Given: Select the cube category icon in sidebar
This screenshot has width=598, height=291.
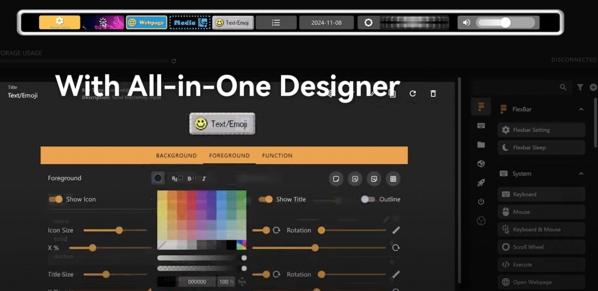Looking at the screenshot, I should coord(481,164).
